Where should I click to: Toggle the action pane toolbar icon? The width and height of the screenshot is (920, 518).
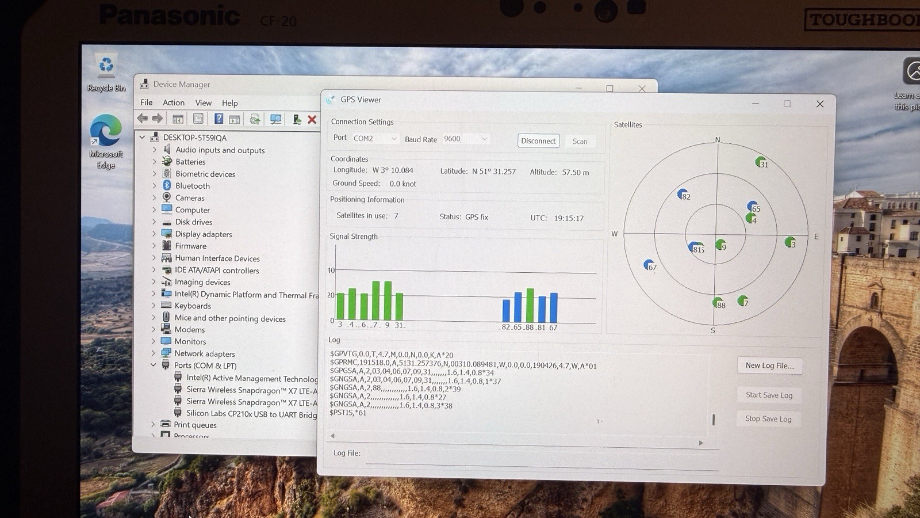click(x=235, y=119)
